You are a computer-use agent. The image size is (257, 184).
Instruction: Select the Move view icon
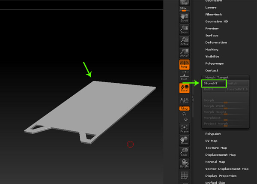click(x=184, y=140)
